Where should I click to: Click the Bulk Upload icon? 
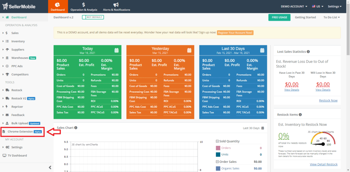tap(7, 123)
